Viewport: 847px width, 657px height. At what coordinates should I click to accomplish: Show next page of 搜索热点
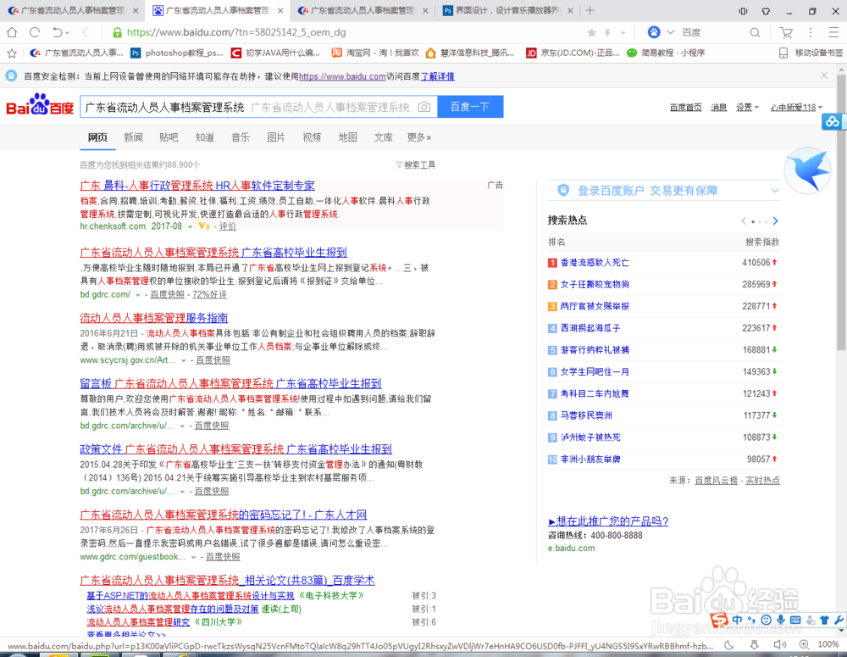[x=775, y=220]
